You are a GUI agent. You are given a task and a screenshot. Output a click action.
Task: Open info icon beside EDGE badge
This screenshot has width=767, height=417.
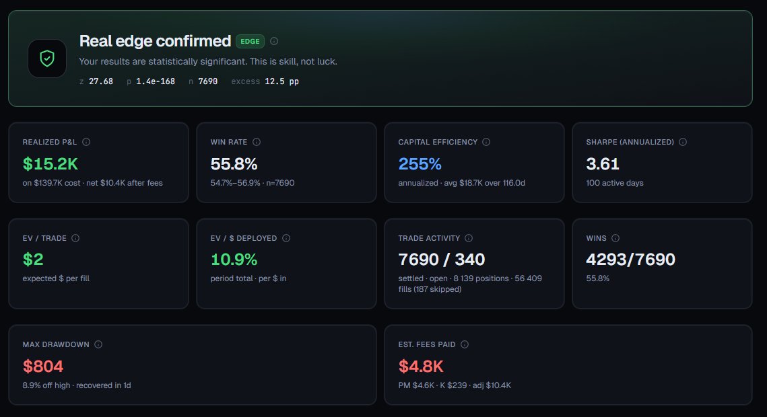click(274, 42)
